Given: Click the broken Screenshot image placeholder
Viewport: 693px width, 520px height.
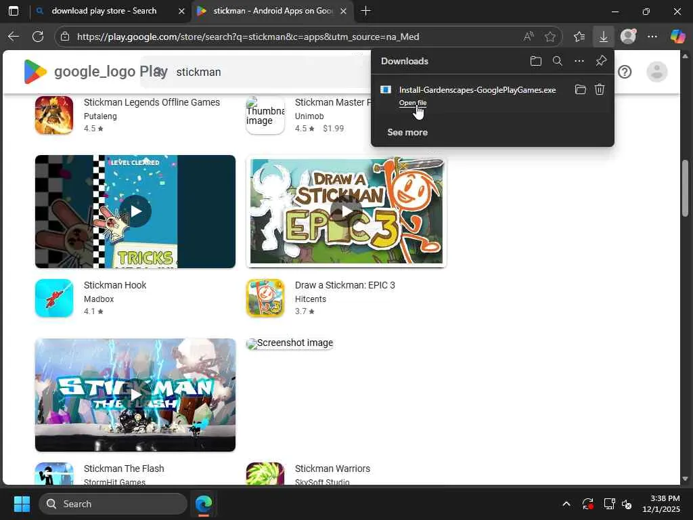Looking at the screenshot, I should (x=290, y=343).
